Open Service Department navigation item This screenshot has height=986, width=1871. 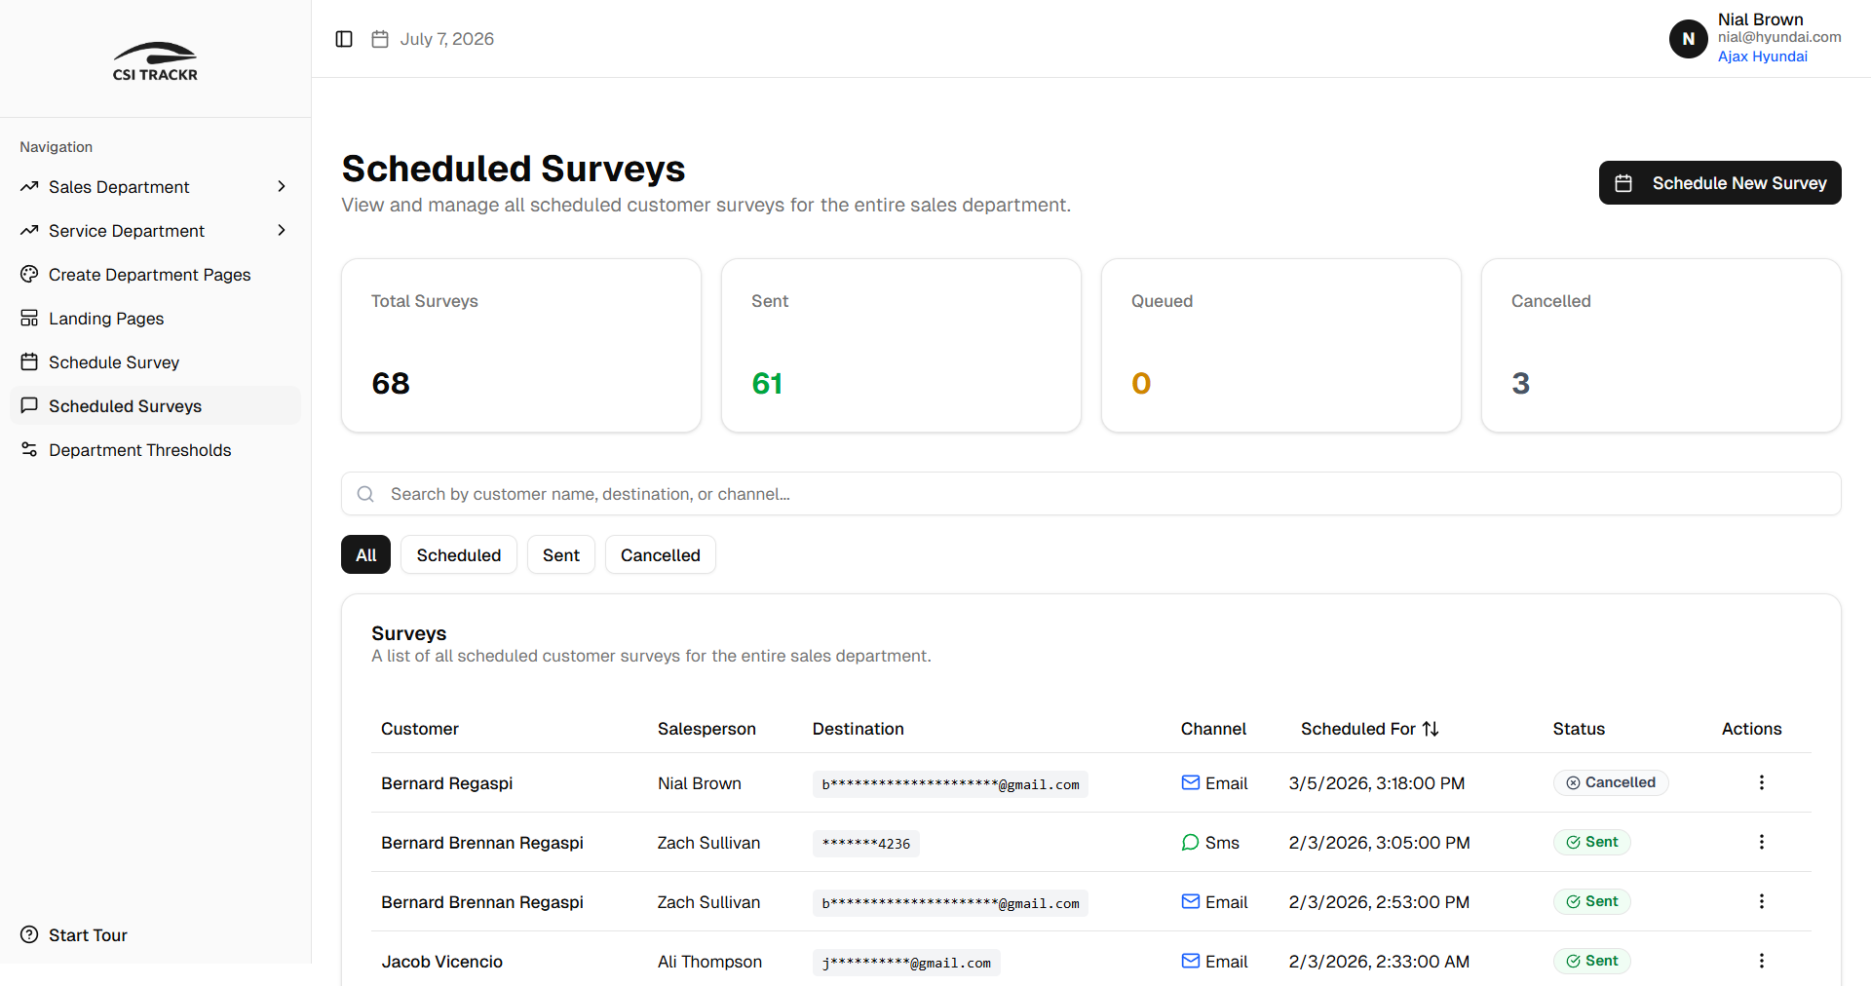(x=155, y=230)
